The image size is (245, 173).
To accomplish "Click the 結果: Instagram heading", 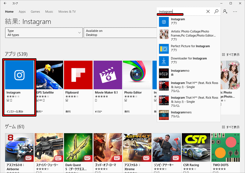I will coord(28,21).
